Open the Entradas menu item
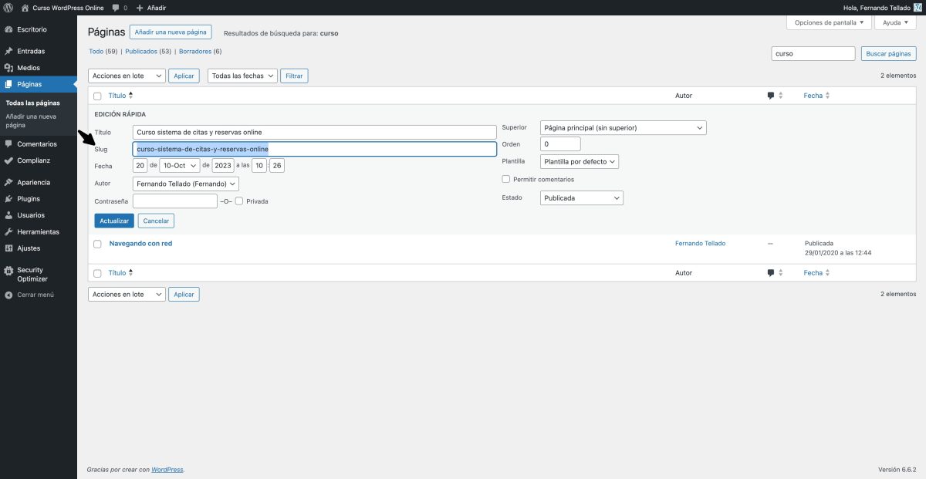The height and width of the screenshot is (479, 926). click(x=31, y=51)
